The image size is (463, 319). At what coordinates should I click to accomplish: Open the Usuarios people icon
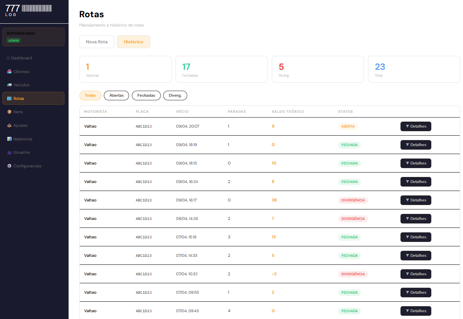coord(9,152)
